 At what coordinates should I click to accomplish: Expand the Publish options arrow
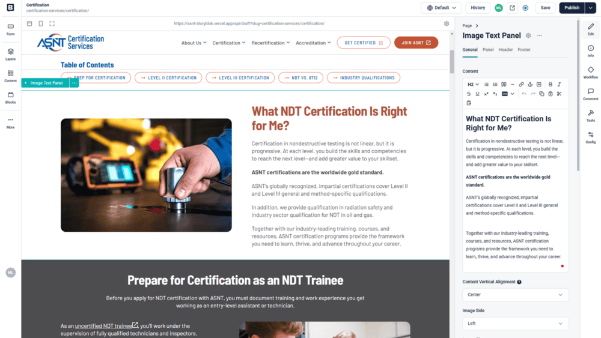pos(590,8)
